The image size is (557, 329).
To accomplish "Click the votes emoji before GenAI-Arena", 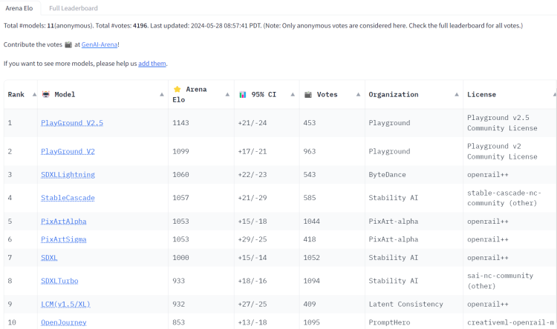I will (x=68, y=44).
